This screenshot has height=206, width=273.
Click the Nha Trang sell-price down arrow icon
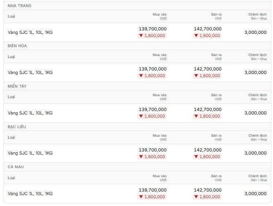[196, 36]
